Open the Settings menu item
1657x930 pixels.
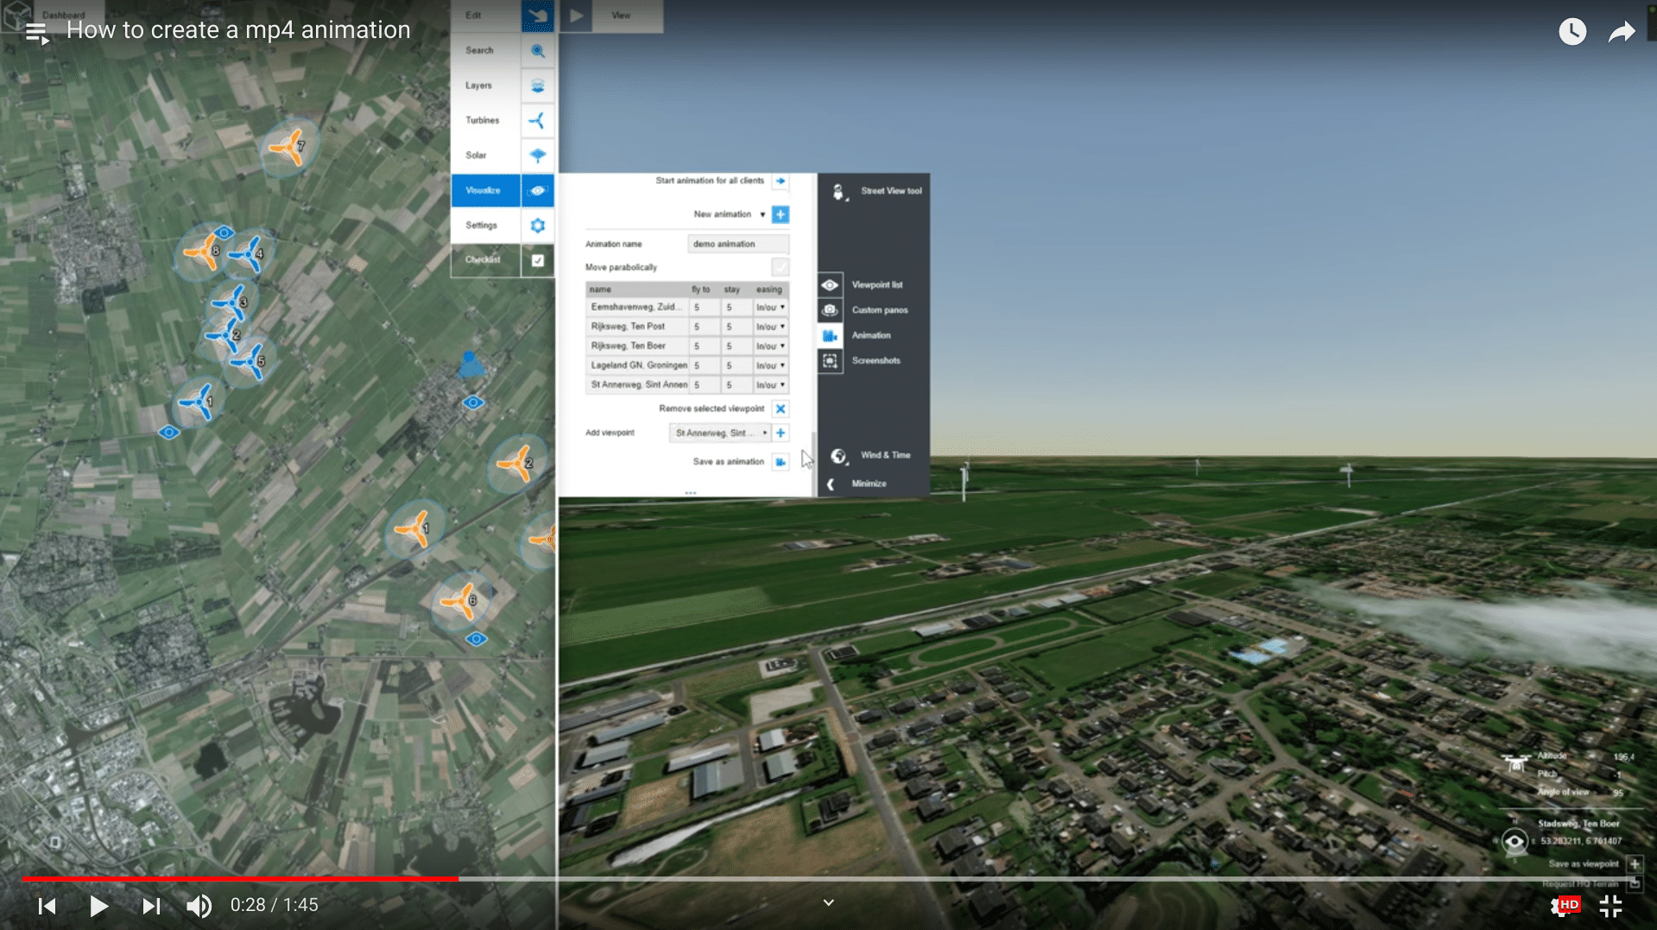coord(486,225)
